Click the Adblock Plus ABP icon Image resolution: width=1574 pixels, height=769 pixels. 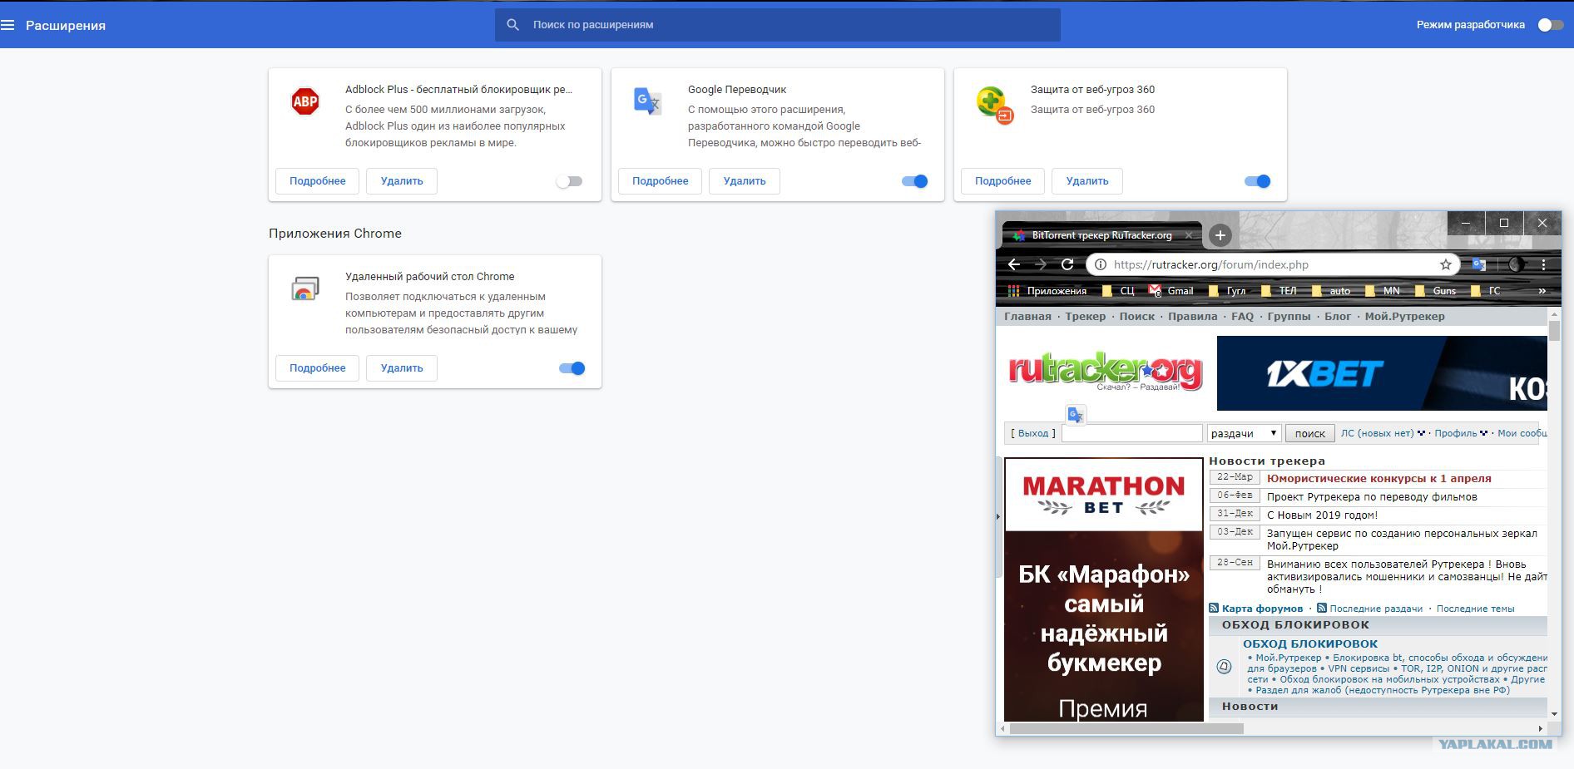[x=305, y=101]
